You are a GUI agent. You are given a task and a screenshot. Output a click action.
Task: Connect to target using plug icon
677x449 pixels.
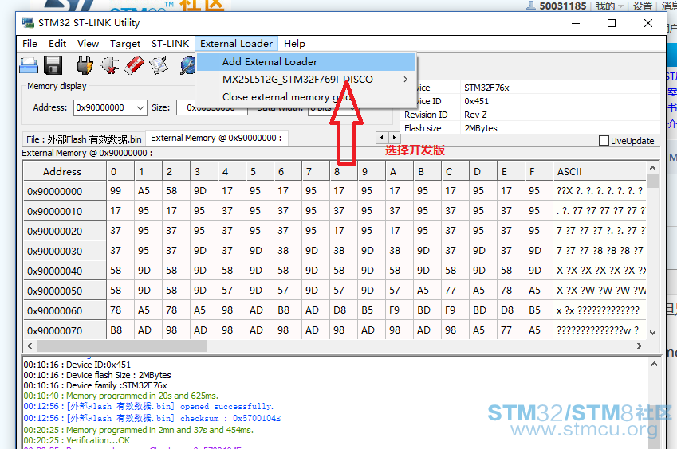85,65
